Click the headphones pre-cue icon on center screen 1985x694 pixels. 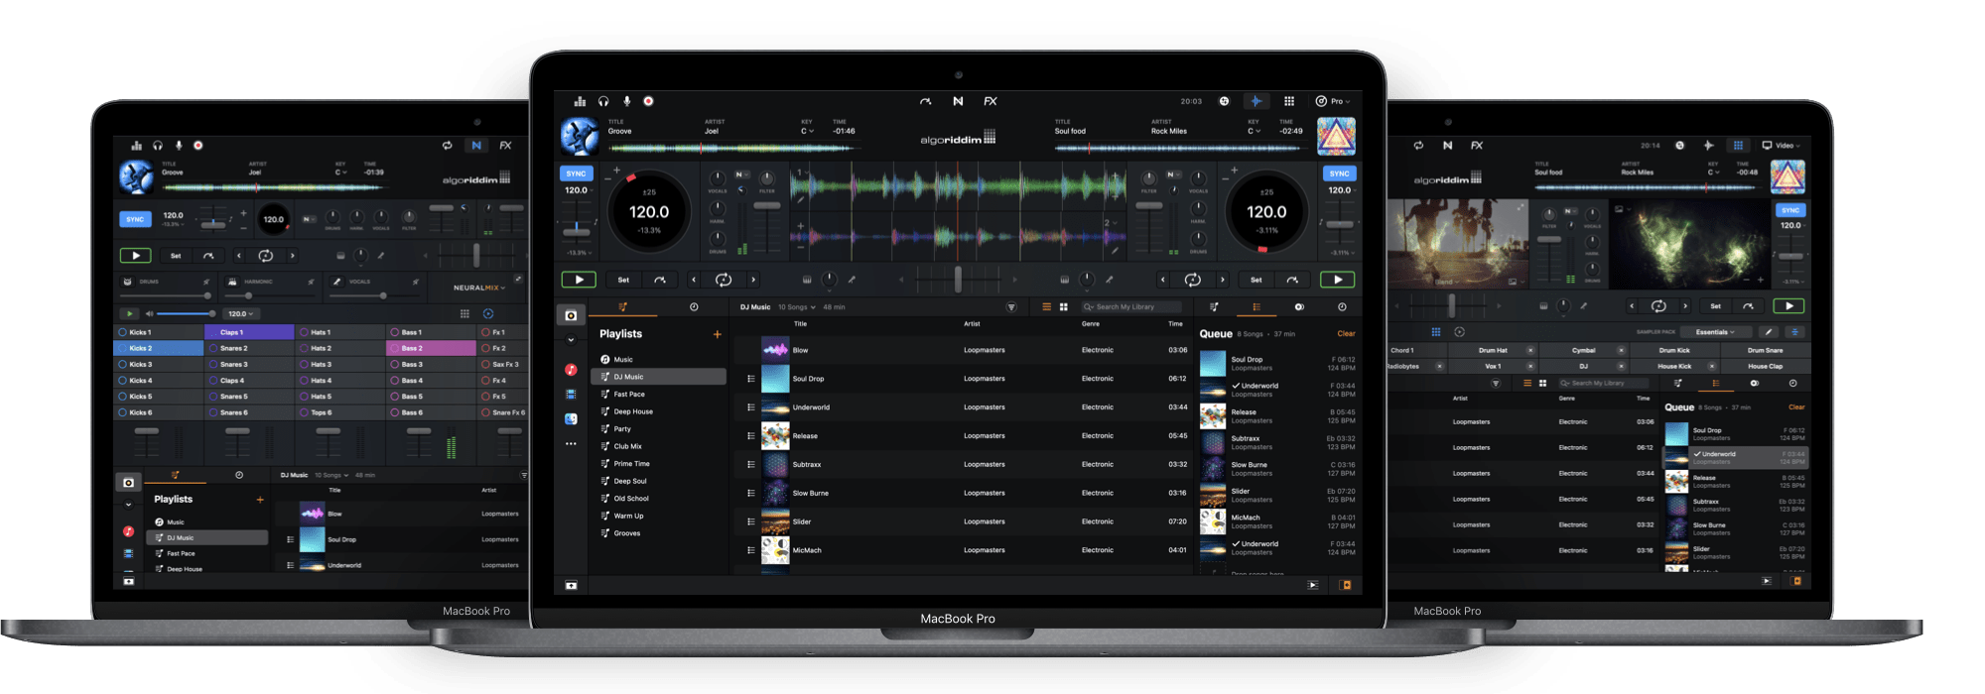(603, 101)
